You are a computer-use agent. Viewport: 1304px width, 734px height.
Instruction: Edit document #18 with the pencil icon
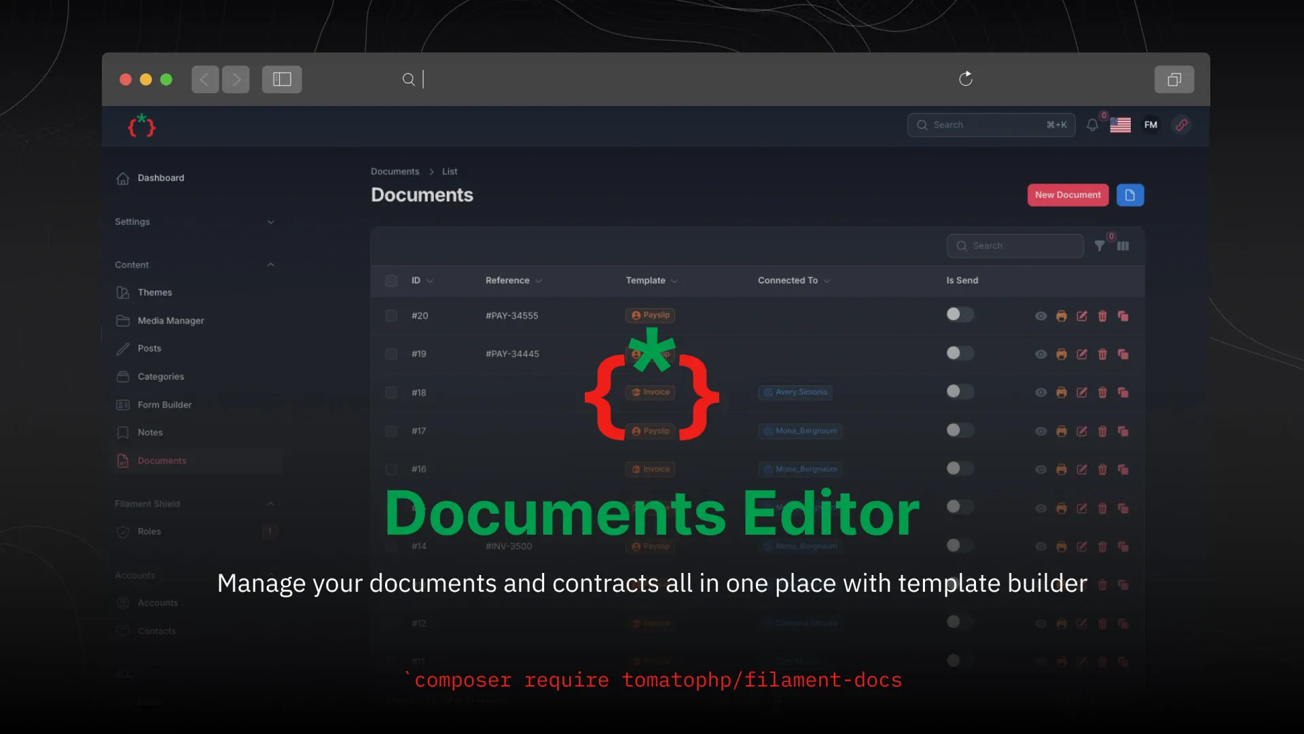tap(1082, 392)
